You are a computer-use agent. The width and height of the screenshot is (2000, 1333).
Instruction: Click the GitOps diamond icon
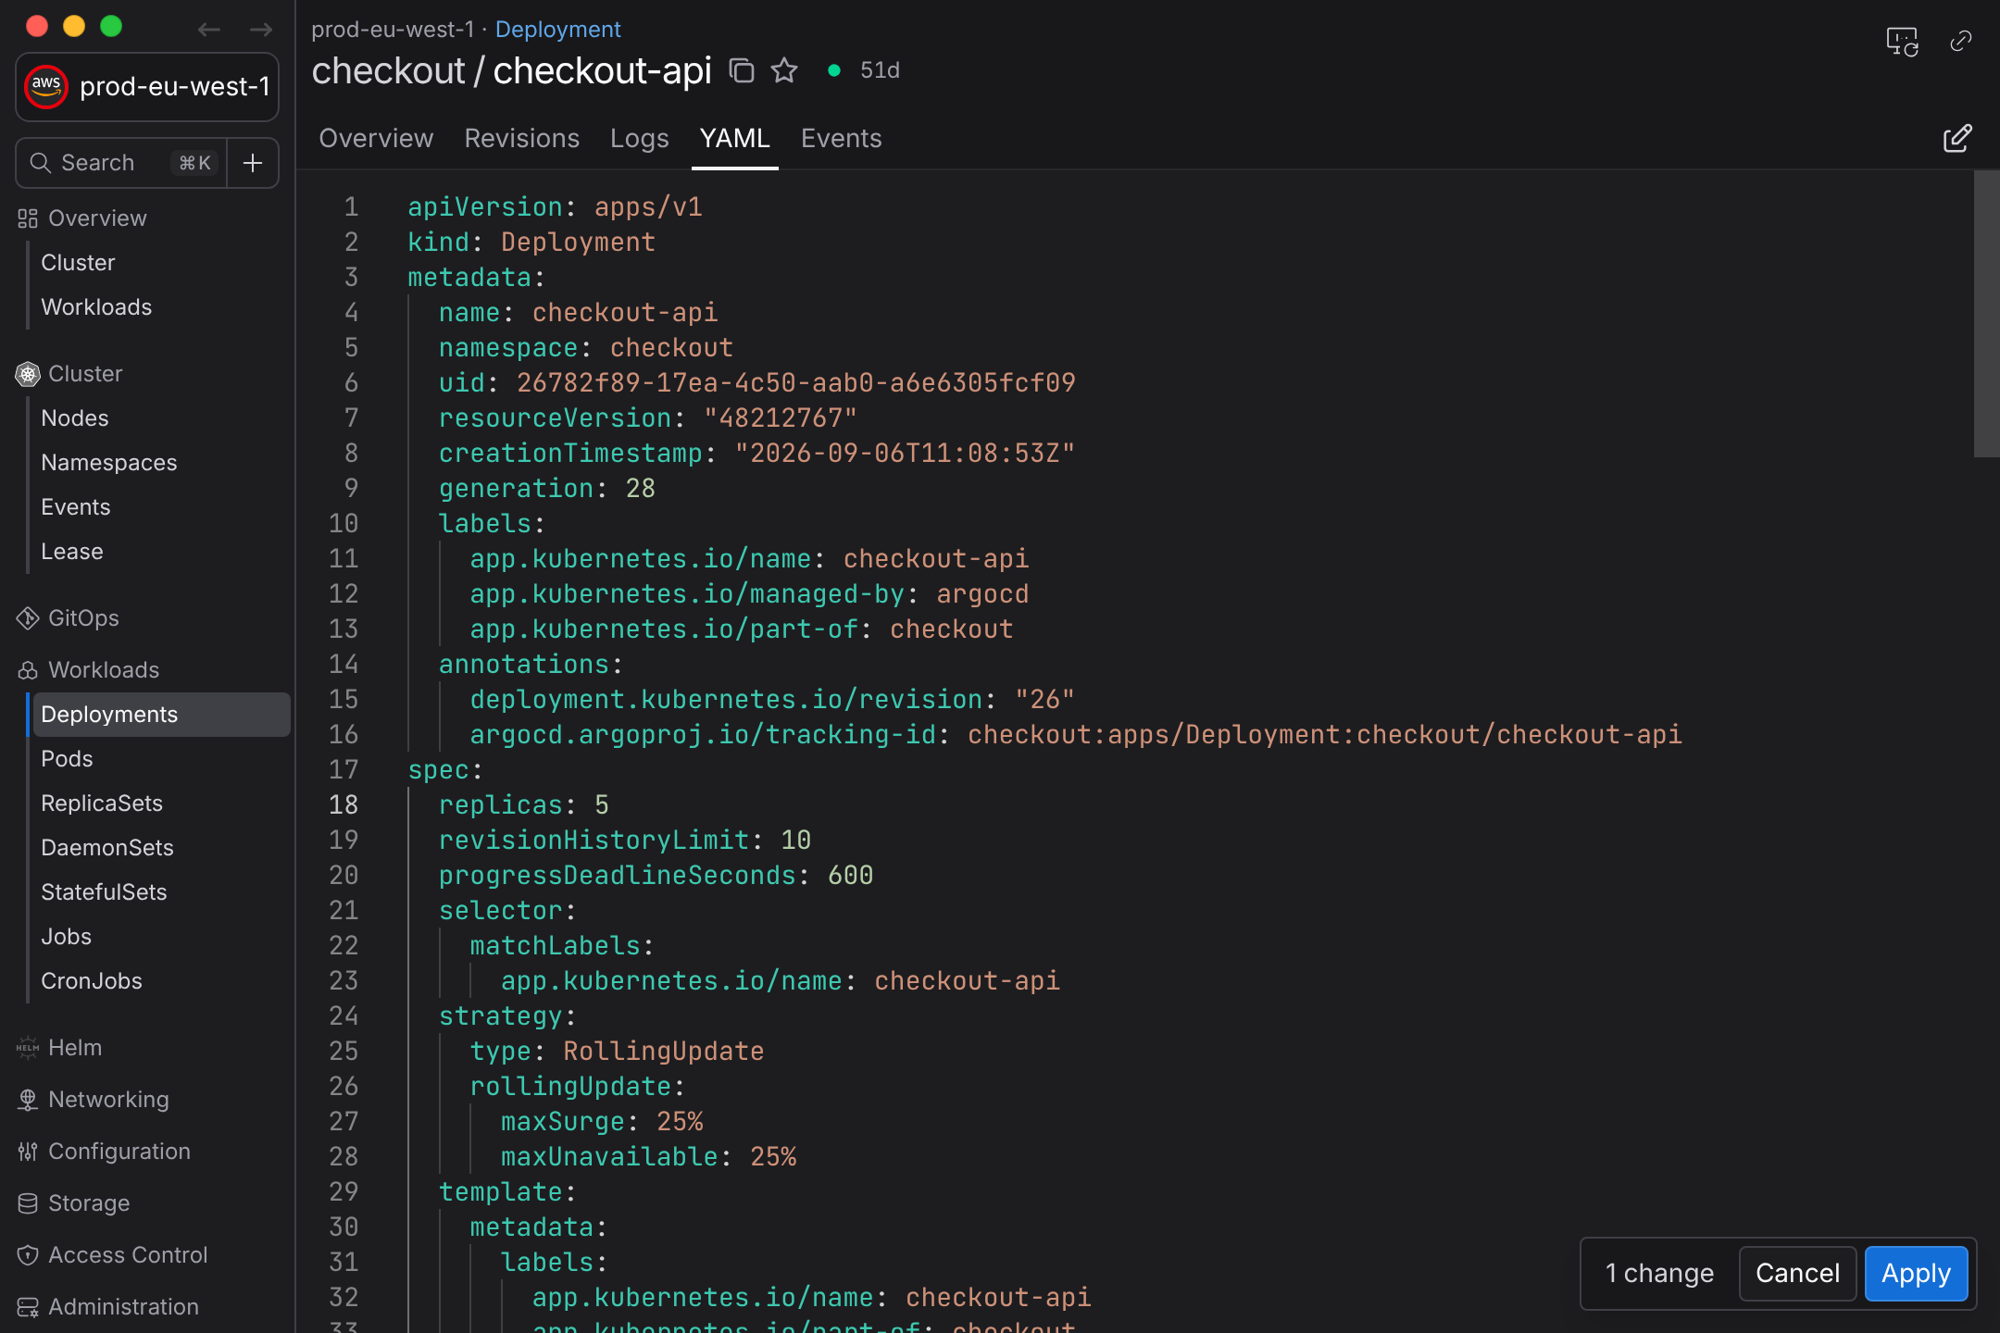point(28,618)
